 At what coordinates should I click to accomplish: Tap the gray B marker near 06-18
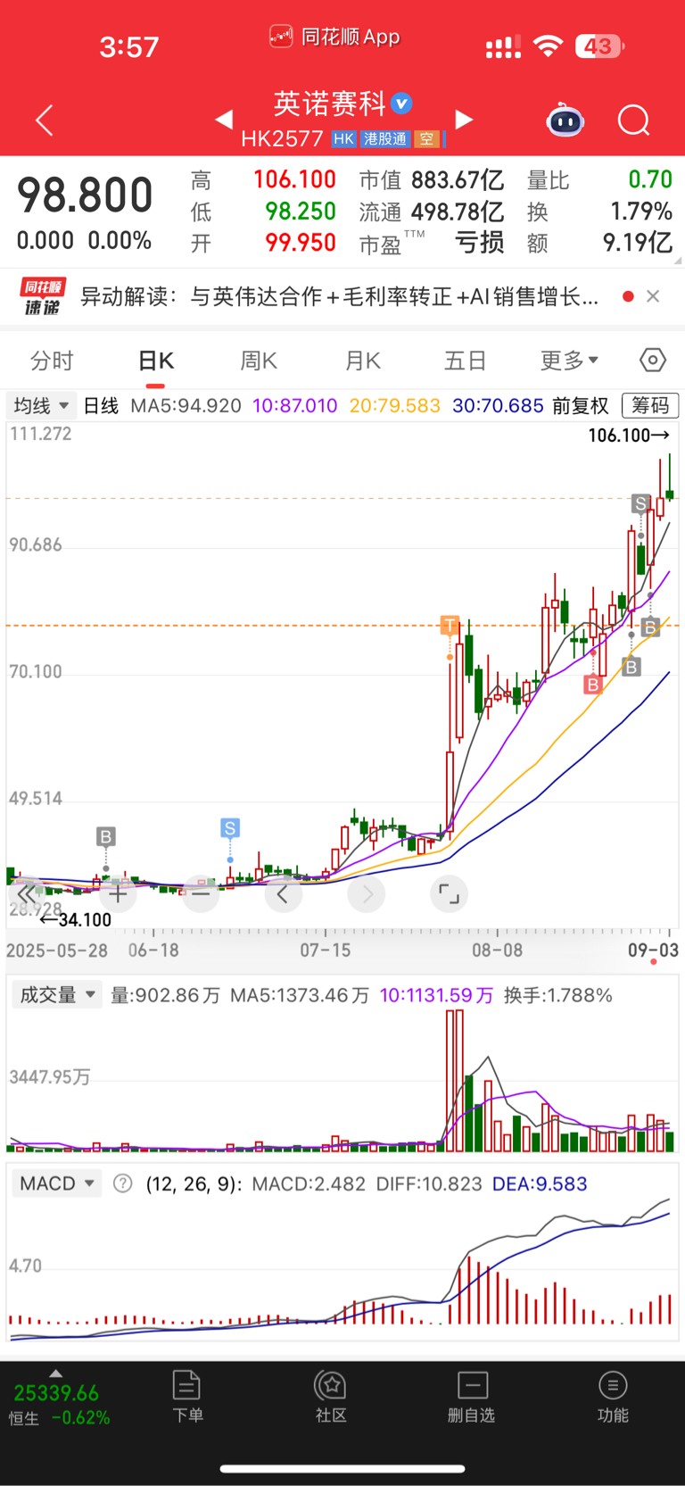point(106,836)
